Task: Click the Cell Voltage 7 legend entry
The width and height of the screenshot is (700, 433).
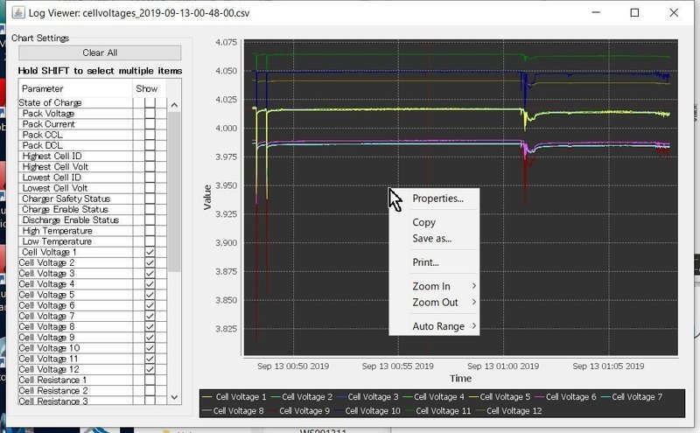Action: pos(631,396)
